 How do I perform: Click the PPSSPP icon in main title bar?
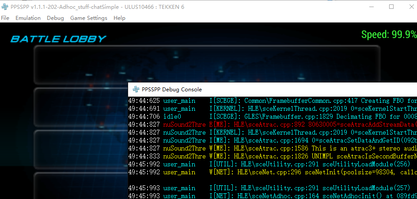point(5,7)
